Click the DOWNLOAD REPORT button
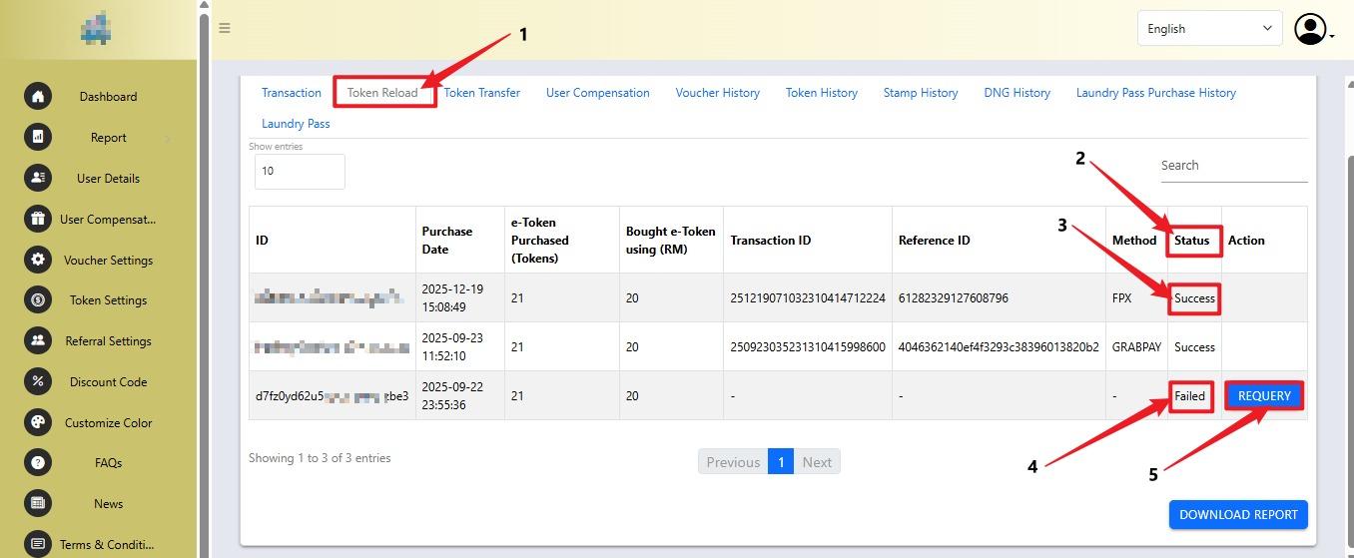The height and width of the screenshot is (558, 1354). 1238,515
